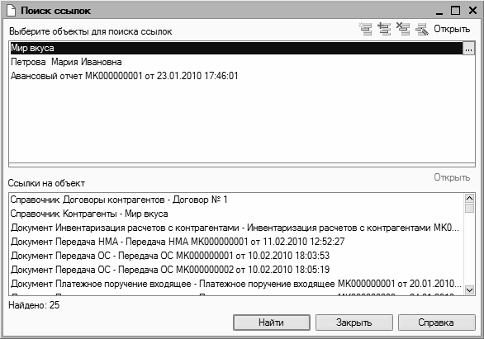Click the links list scroll up arrow

pos(469,198)
